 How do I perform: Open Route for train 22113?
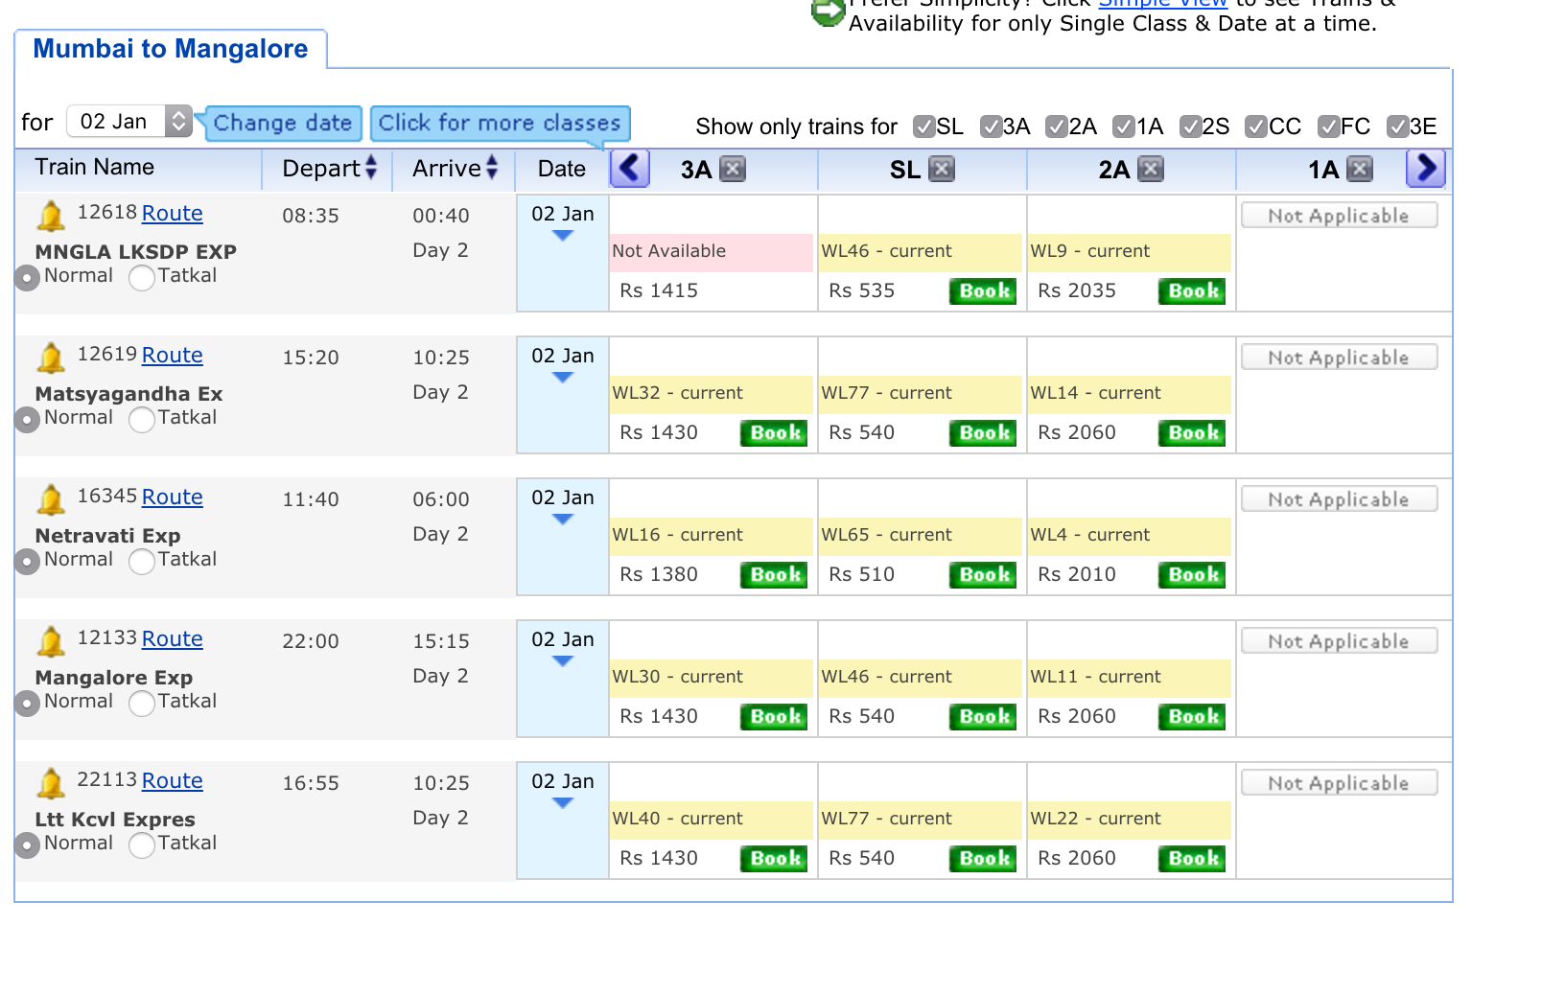(x=173, y=781)
